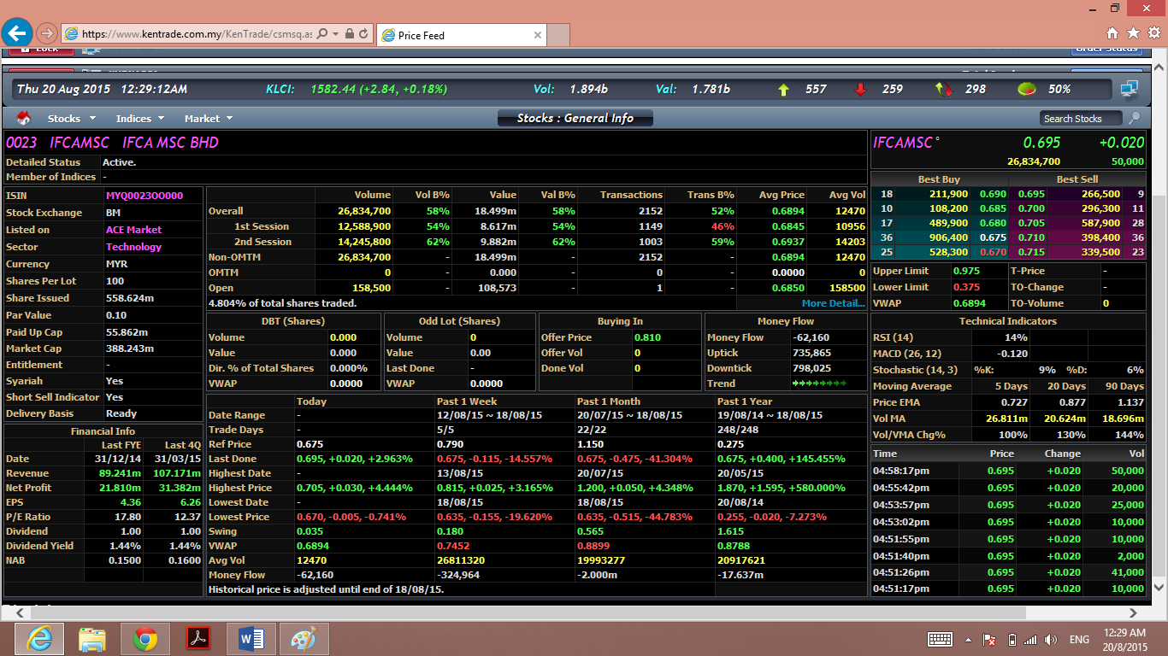Click the volume speaker tray icon

coord(1051,639)
